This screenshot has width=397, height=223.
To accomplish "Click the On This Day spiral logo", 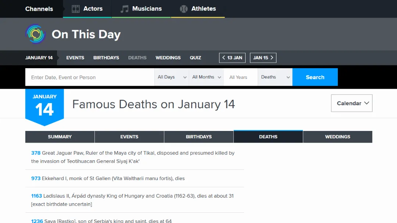I will tap(35, 34).
